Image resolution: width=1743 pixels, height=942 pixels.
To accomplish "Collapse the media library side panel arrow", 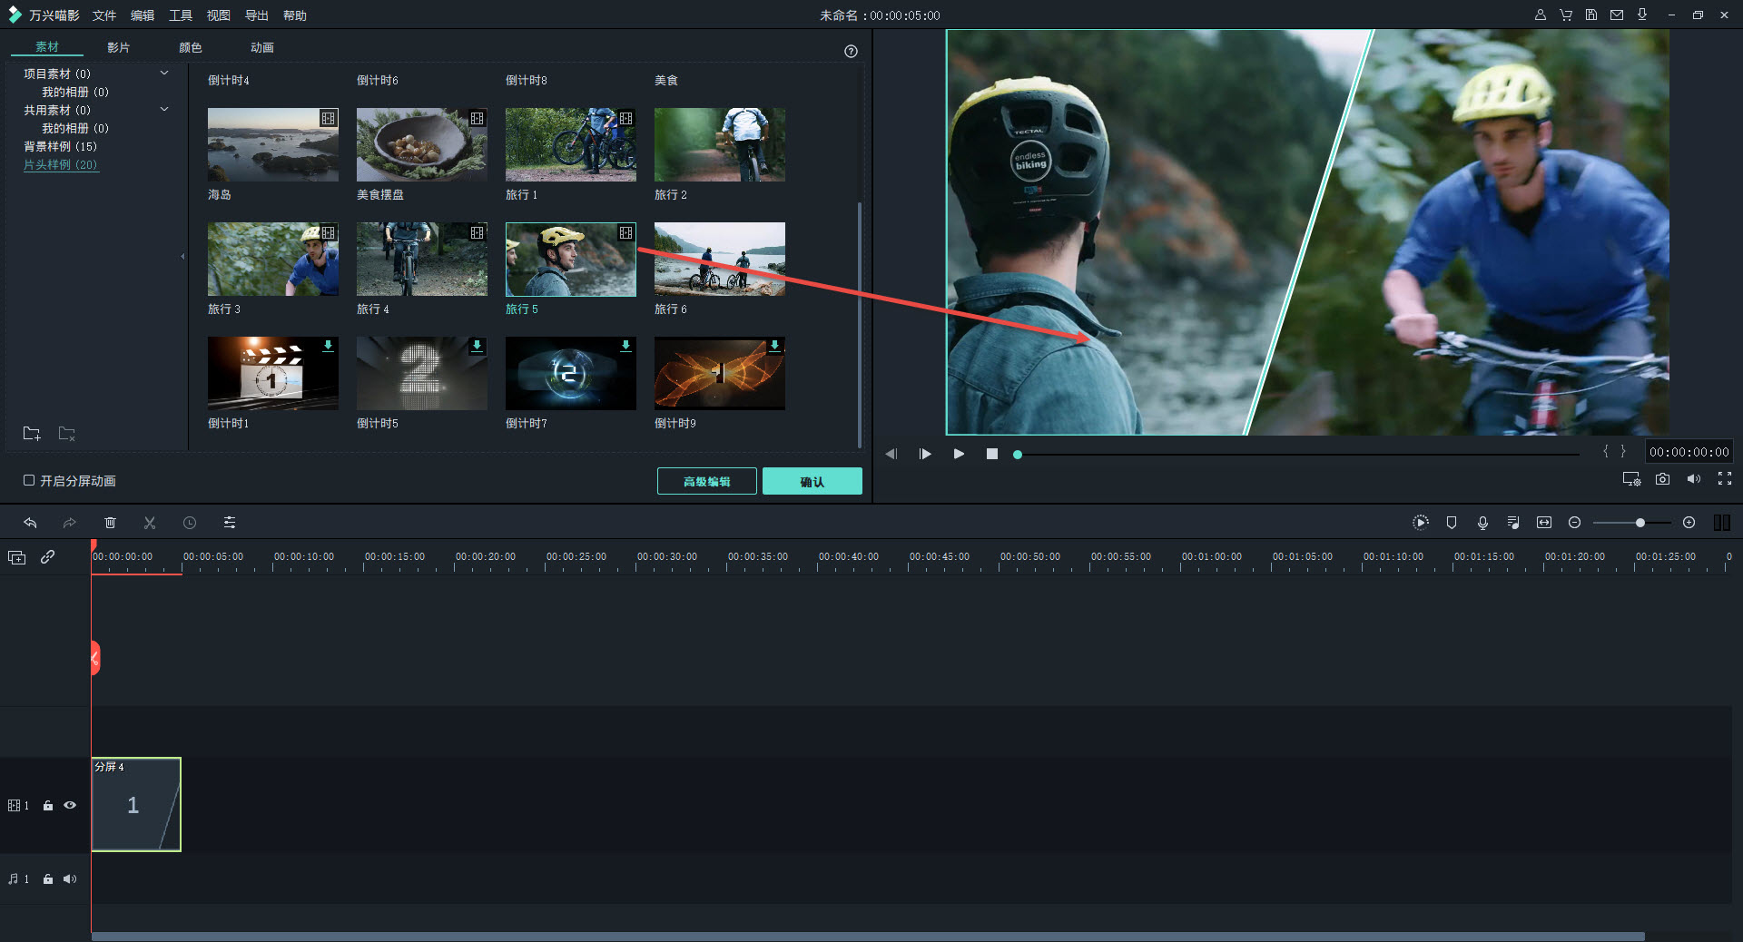I will 182,257.
